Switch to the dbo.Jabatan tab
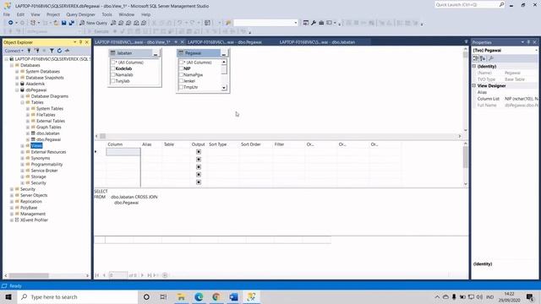 [x=317, y=42]
